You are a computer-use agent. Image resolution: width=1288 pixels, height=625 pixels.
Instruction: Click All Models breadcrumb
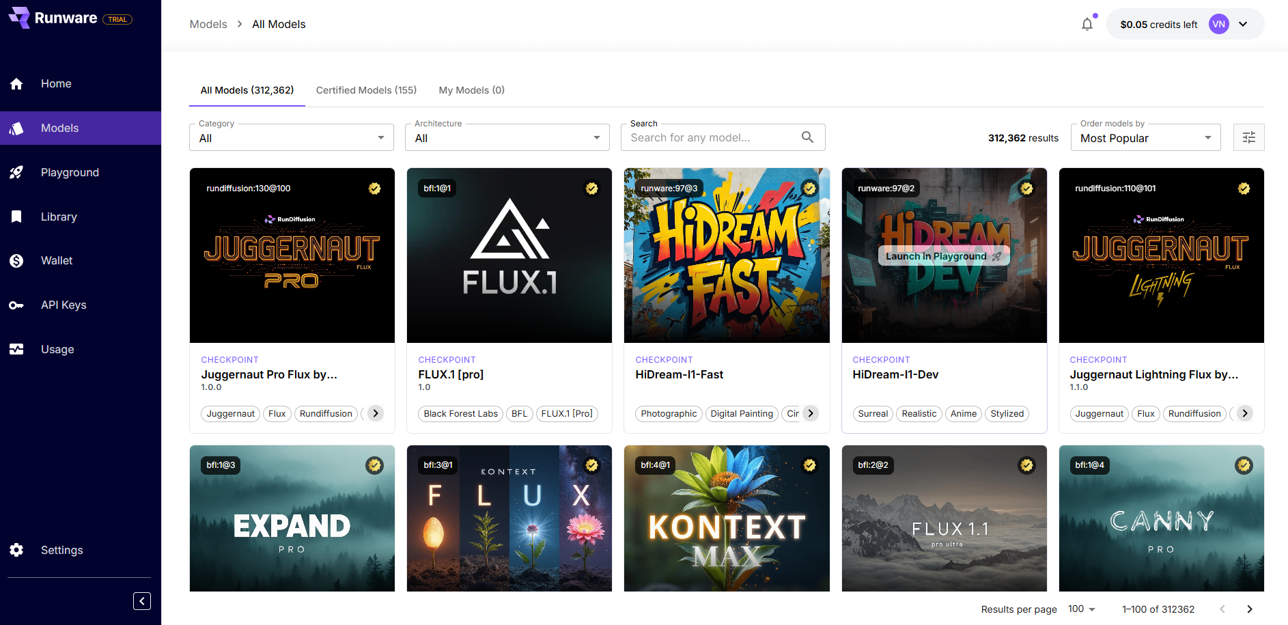point(279,24)
